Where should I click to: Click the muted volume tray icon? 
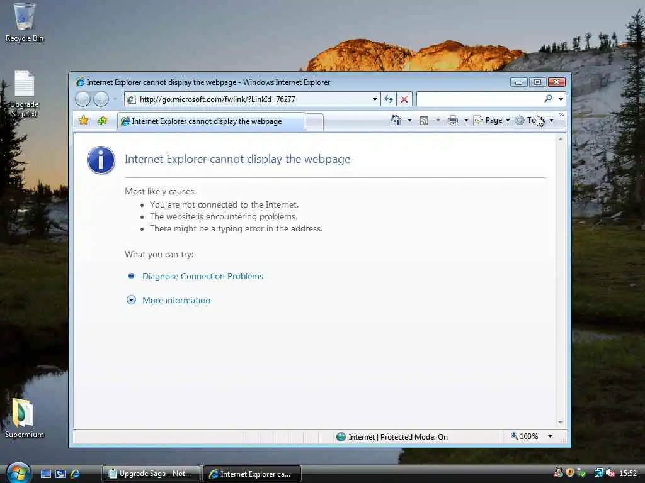click(x=610, y=473)
